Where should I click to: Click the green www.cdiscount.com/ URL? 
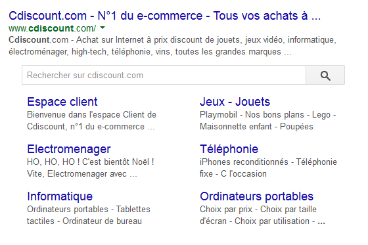coord(52,28)
